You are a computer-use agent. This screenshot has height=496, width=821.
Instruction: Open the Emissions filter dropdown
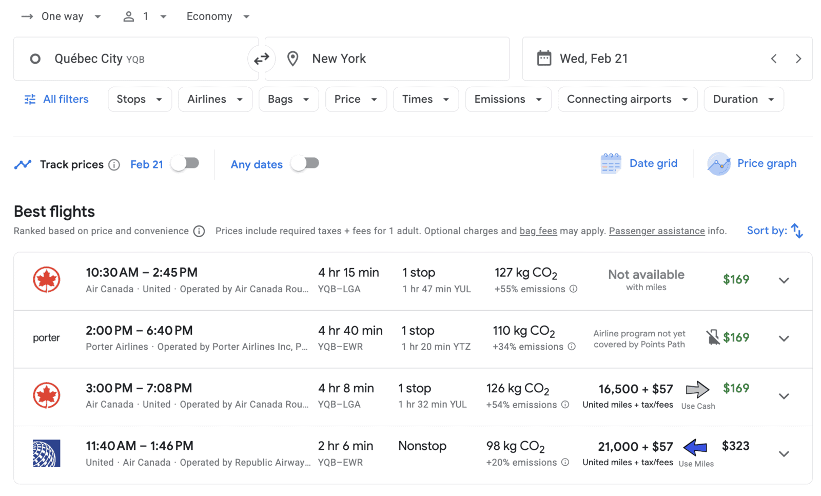[x=508, y=99]
